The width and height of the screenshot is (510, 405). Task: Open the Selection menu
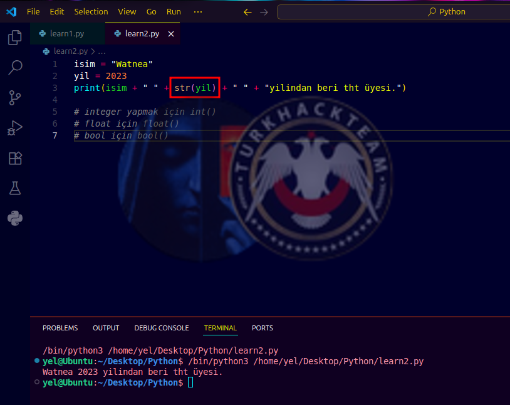point(91,12)
